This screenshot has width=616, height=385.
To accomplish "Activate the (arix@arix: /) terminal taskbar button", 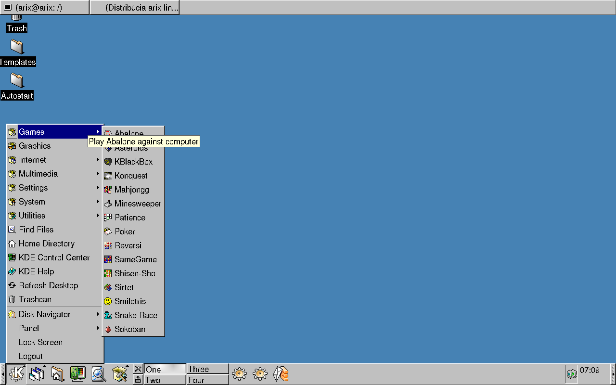I will click(x=44, y=7).
